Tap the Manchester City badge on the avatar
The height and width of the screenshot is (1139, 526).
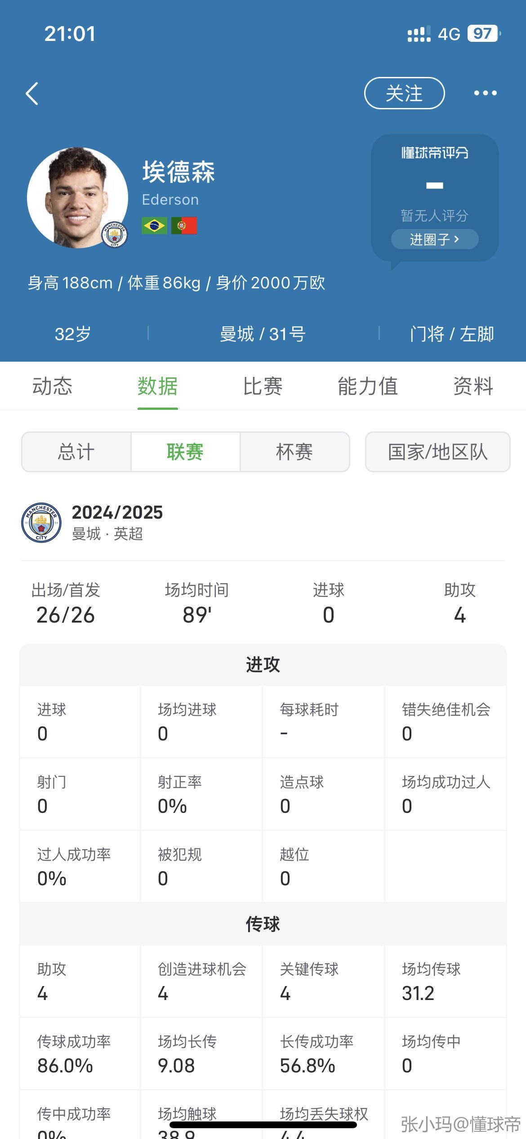click(x=114, y=235)
